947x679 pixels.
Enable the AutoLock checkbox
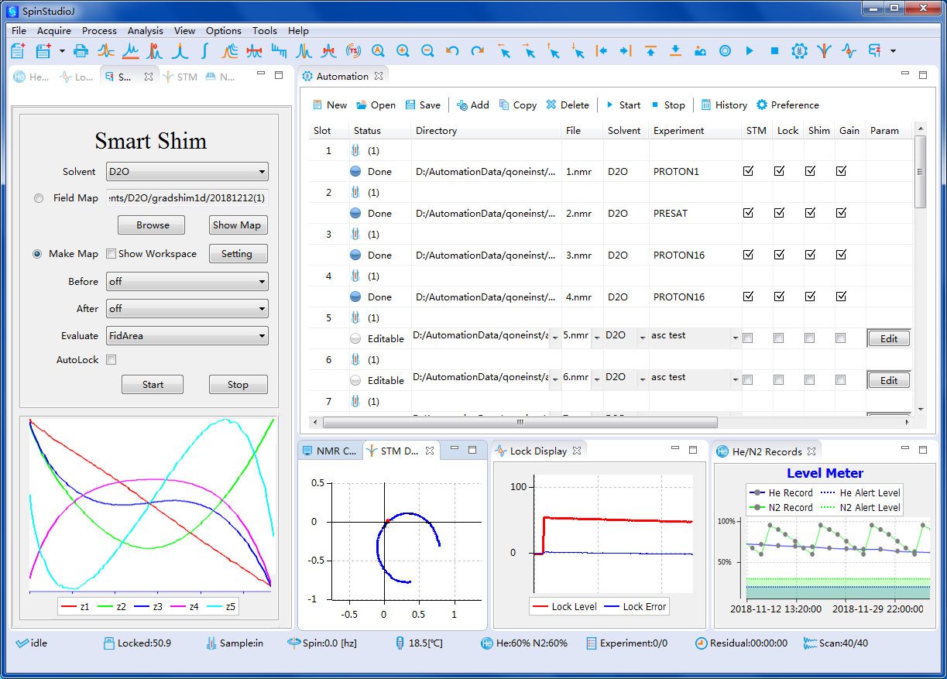pos(111,360)
